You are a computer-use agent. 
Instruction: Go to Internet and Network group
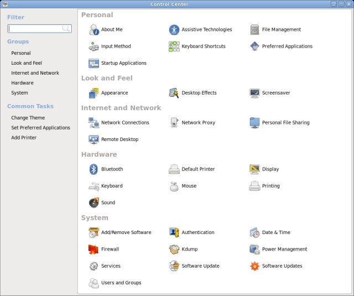click(x=35, y=73)
